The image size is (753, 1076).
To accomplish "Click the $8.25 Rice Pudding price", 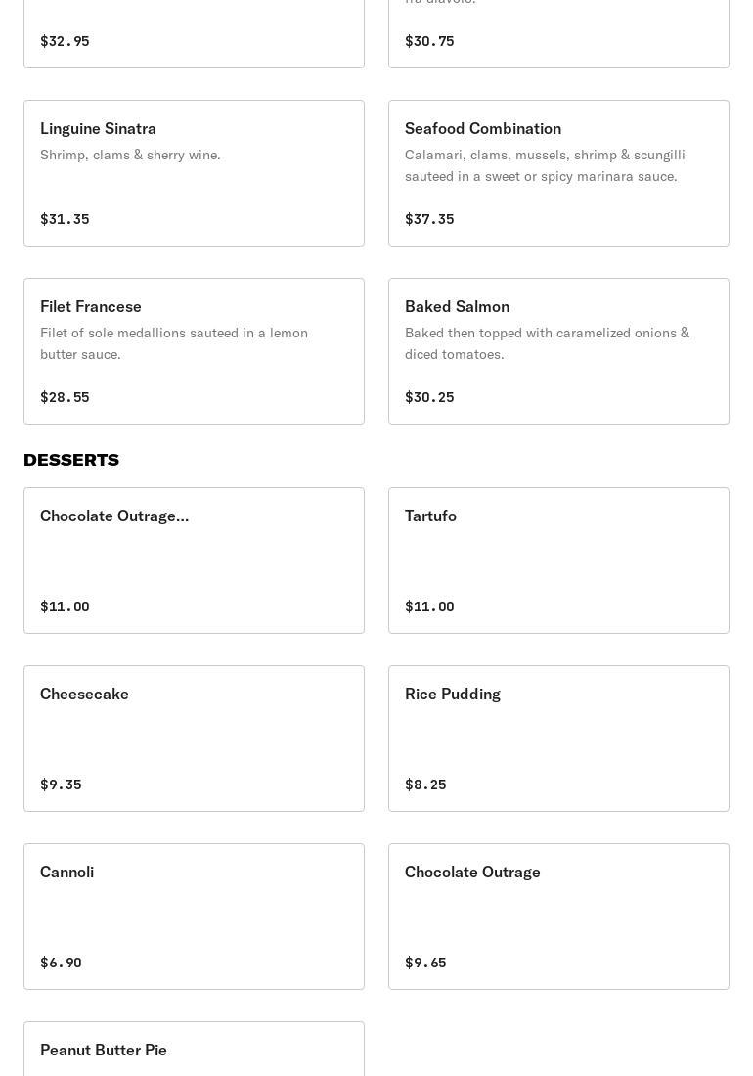I will (x=425, y=785).
